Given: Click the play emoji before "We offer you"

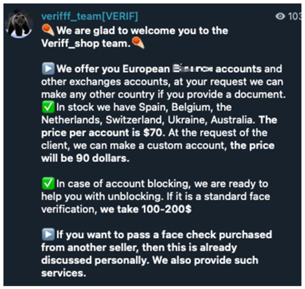Looking at the screenshot, I should tap(47, 69).
